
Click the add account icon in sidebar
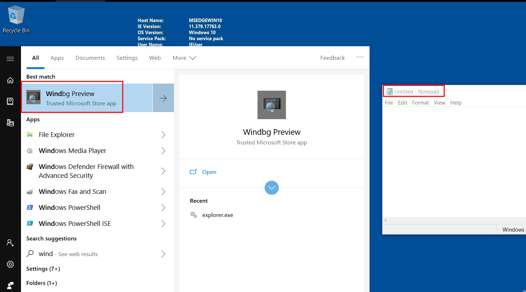[10, 243]
